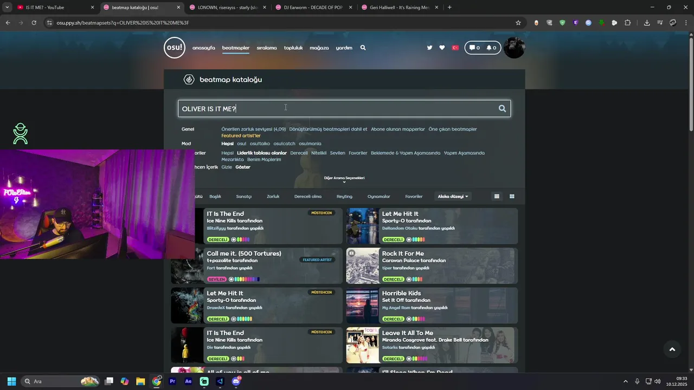This screenshot has width=694, height=390.
Task: Open the site search magnifier in the navbar
Action: [x=363, y=48]
